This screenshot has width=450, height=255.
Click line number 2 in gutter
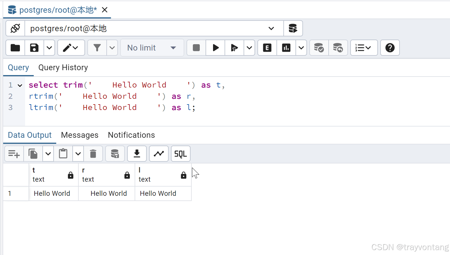pos(10,96)
